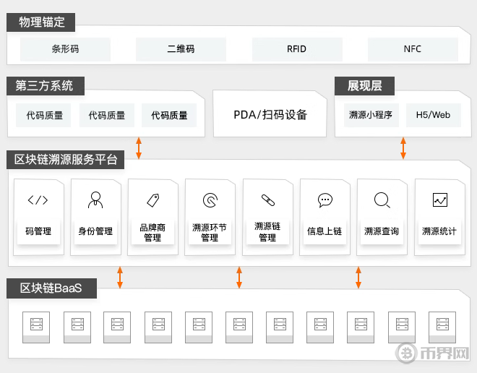This screenshot has width=477, height=373.
Task: Click the chain link icon for 溯源链管理
Action: (x=267, y=200)
